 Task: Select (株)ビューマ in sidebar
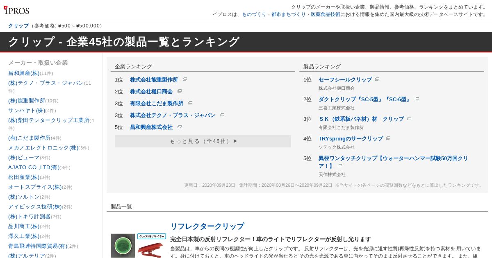coord(24,158)
